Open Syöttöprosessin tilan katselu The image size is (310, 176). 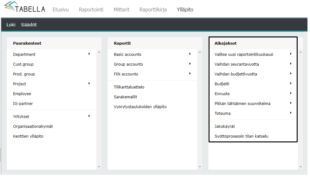point(241,136)
